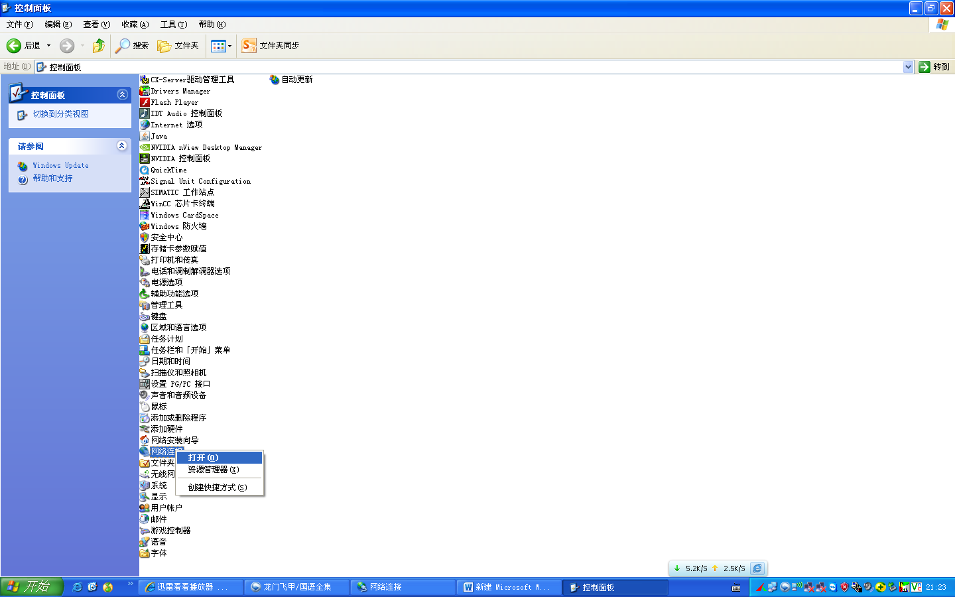Select 创建快捷方式 from context menu
The width and height of the screenshot is (955, 597).
point(217,488)
